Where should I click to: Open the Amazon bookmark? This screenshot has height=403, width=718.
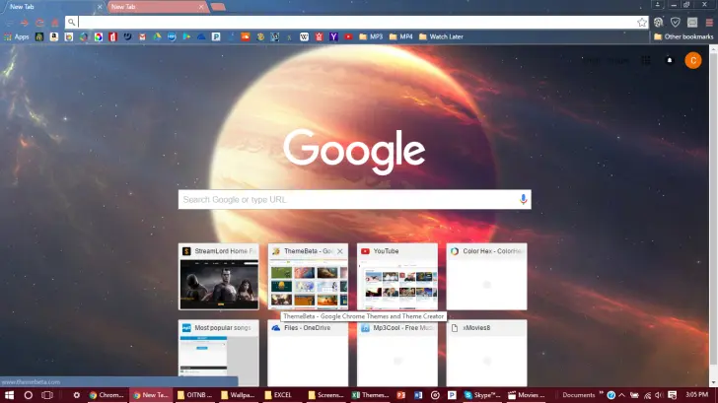54,36
